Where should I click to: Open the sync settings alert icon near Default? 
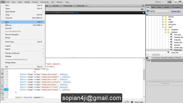pyautogui.click(x=169, y=2)
